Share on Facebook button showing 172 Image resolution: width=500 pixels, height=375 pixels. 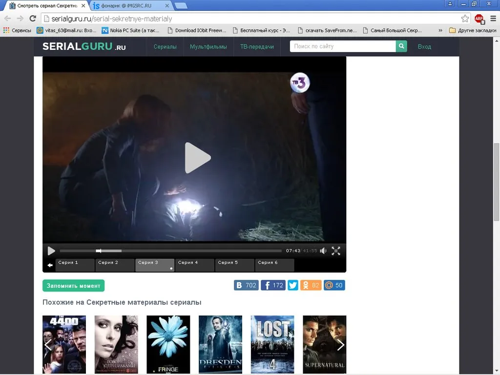click(273, 285)
